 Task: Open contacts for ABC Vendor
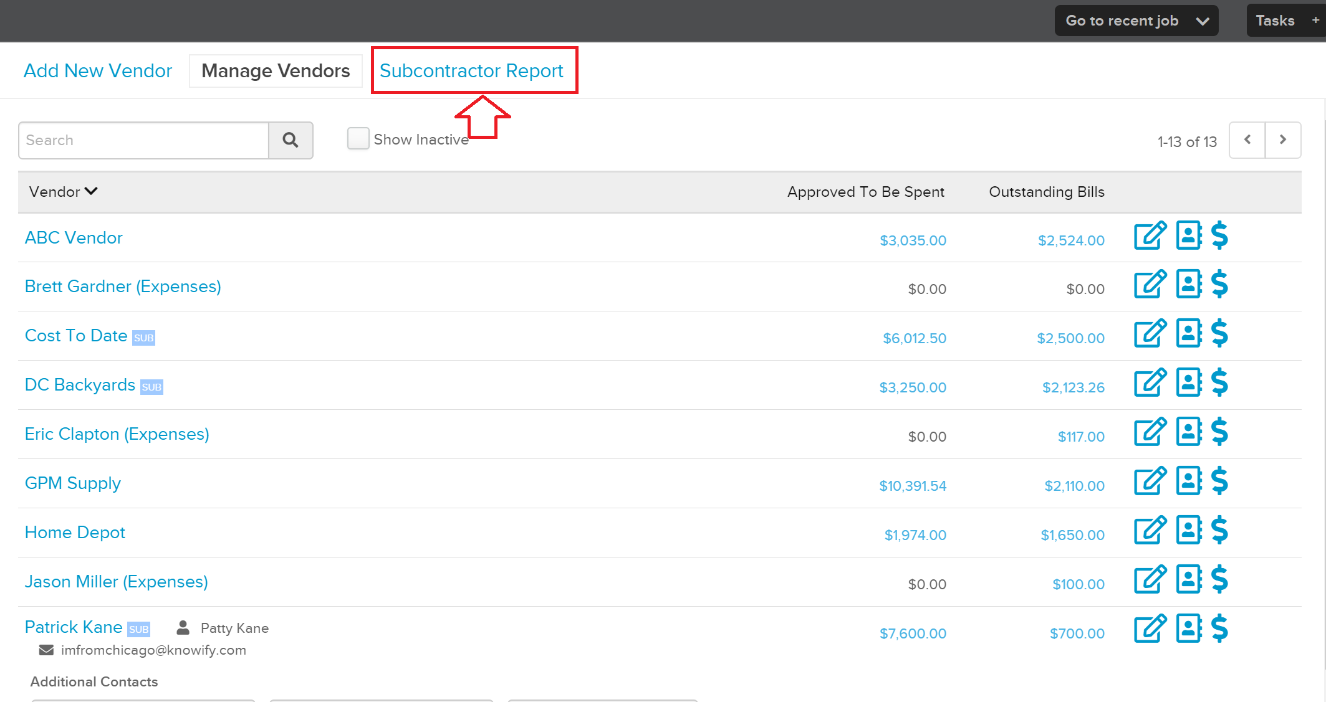[x=1189, y=235]
